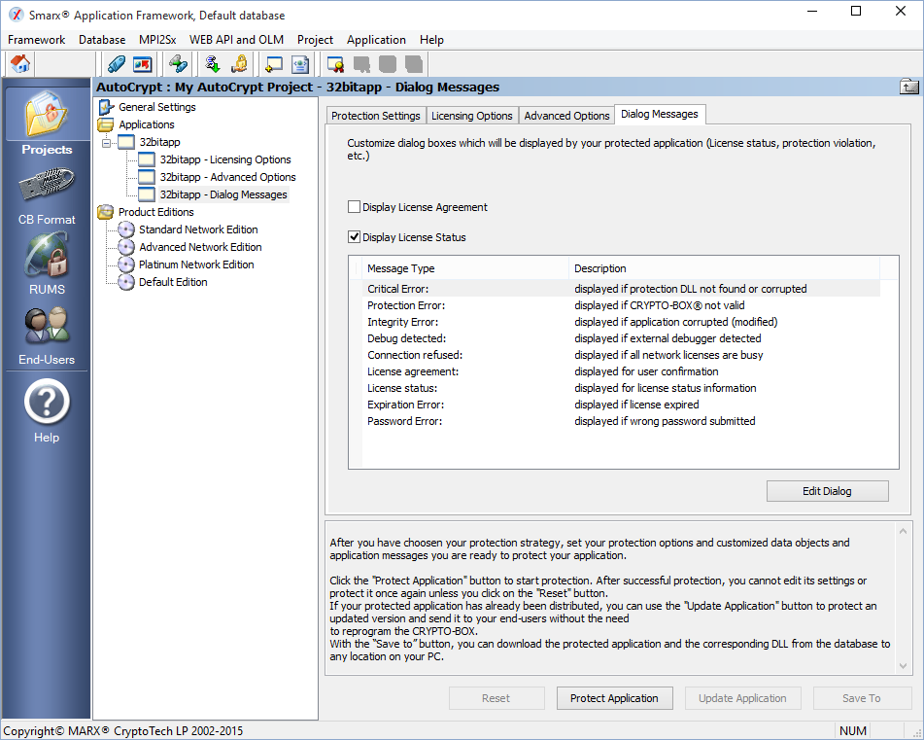This screenshot has width=924, height=740.
Task: Enable Display License Agreement checkbox
Action: 355,207
